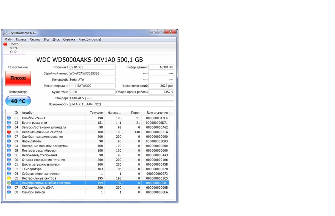Click the Наихуд... column header
This screenshot has height=216, width=335.
114,113
